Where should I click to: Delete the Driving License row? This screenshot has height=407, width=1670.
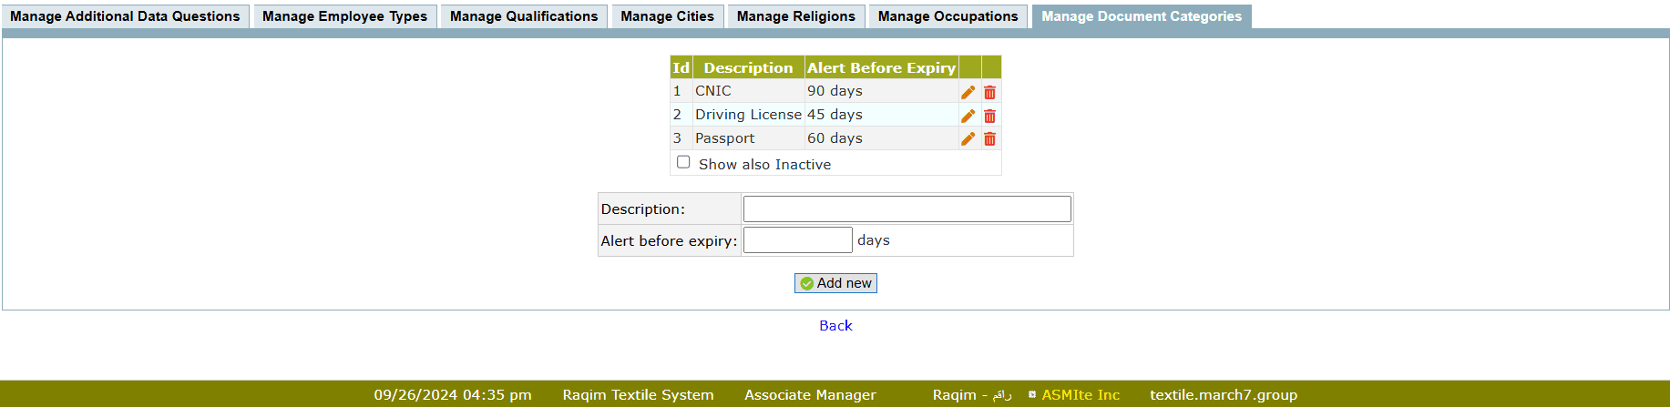click(x=989, y=116)
